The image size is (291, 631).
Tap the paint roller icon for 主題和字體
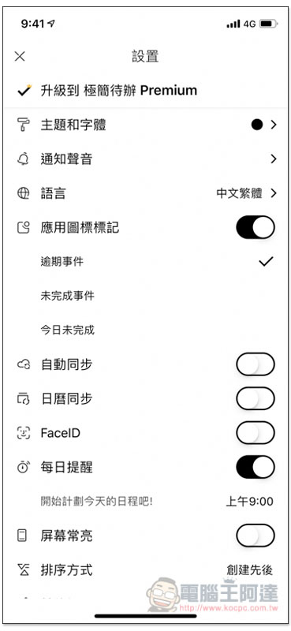point(23,125)
